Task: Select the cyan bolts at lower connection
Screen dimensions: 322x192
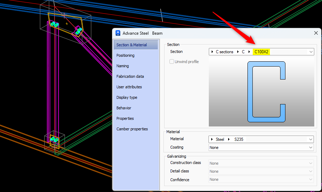Action: click(x=54, y=140)
